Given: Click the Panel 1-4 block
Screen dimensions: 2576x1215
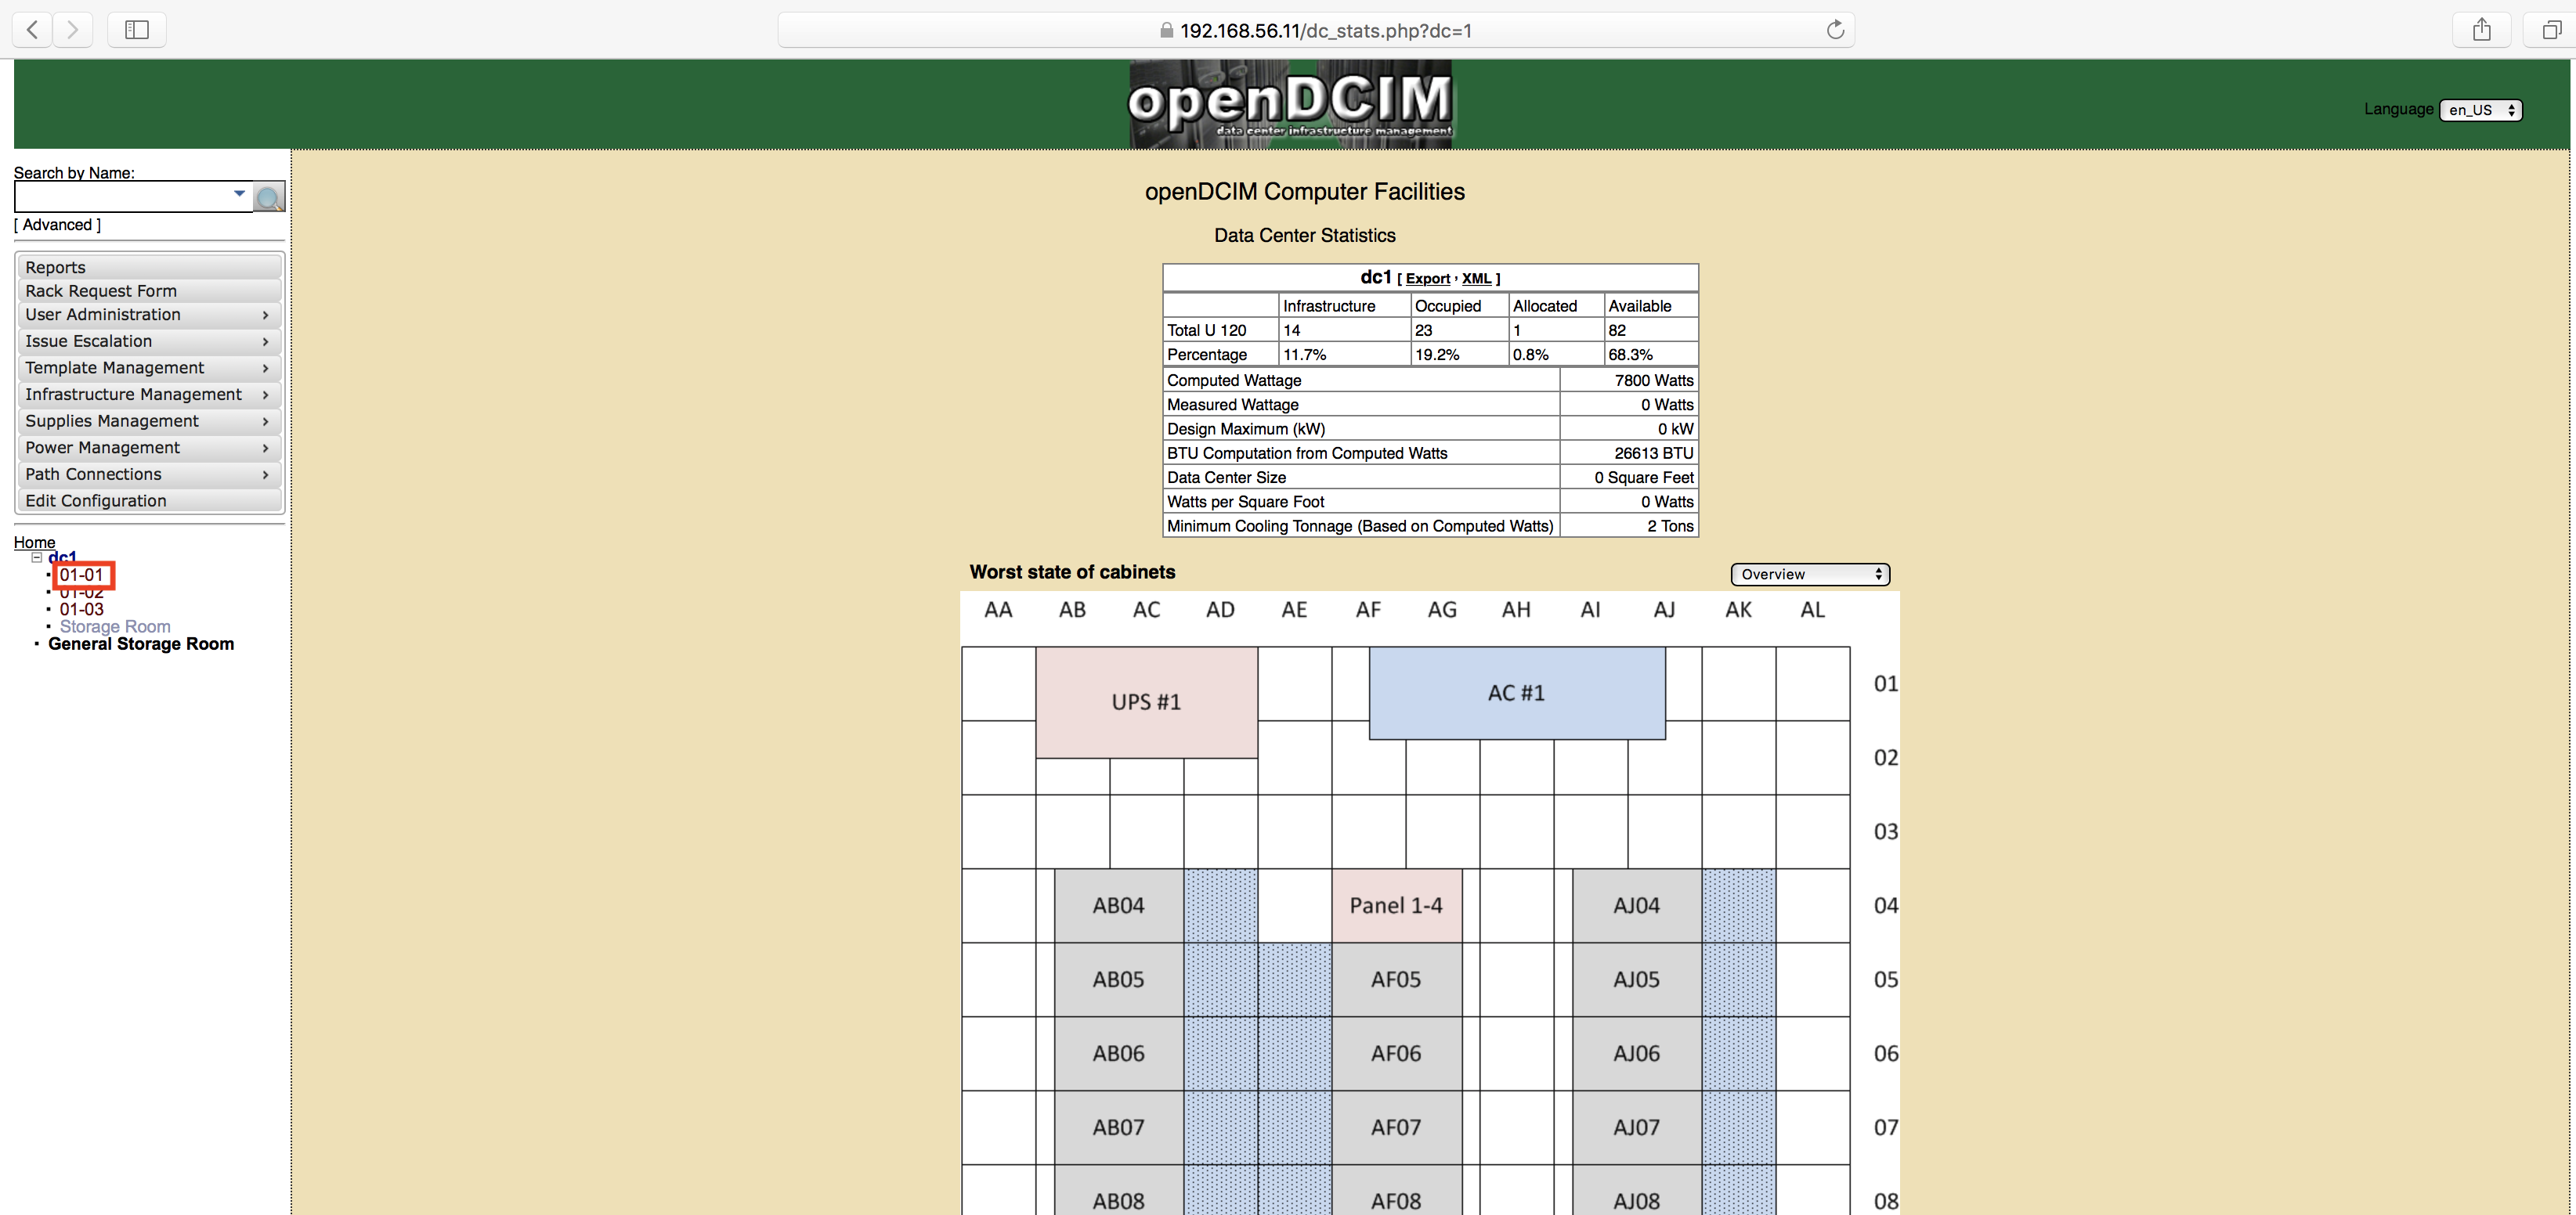Looking at the screenshot, I should coord(1396,905).
